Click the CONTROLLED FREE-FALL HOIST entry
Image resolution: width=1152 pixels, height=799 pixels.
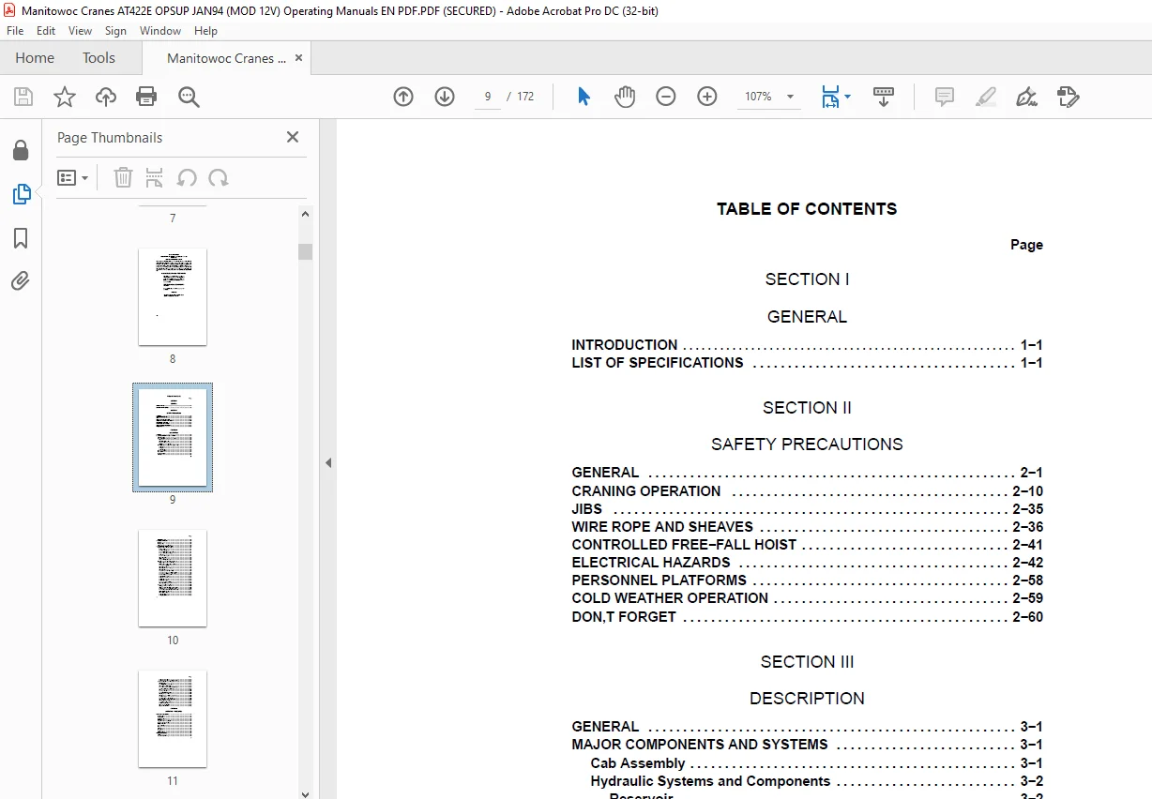[807, 545]
